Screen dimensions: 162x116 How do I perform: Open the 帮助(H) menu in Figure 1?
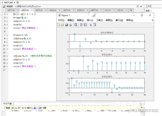[130, 20]
